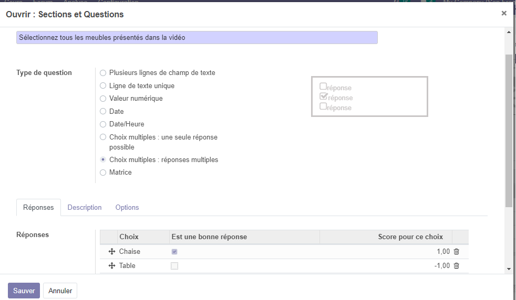The image size is (516, 300).
Task: Click the move handle next to Table
Action: pyautogui.click(x=111, y=266)
